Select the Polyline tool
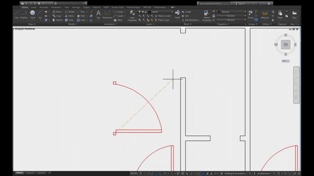Screen dimensions: 314x176 point(24,15)
